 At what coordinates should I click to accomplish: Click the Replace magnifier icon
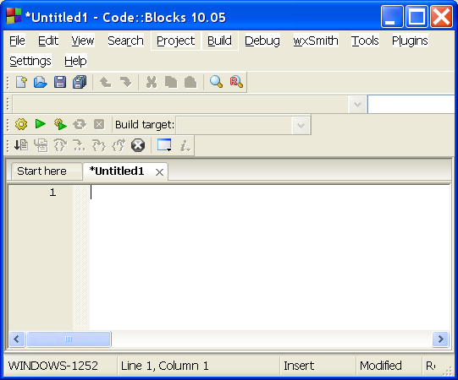click(x=236, y=82)
